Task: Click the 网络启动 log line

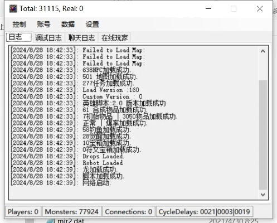Action: 61,183
